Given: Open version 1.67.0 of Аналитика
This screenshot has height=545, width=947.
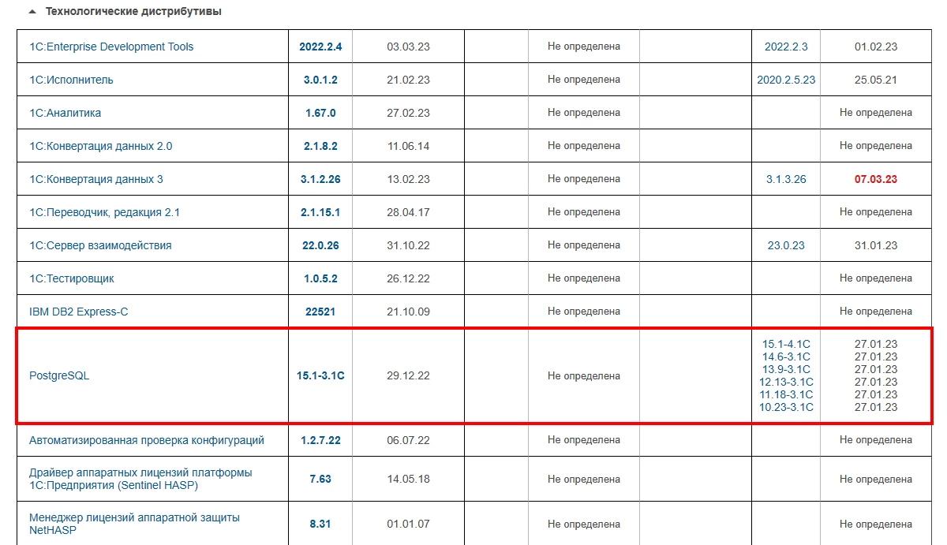Looking at the screenshot, I should (x=320, y=113).
